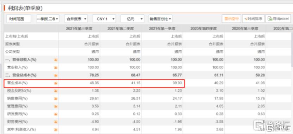
Task: Click the 65.77 cell
Action: click(x=177, y=75)
